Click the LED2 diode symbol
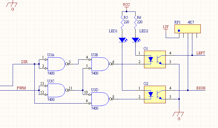 click(136, 40)
